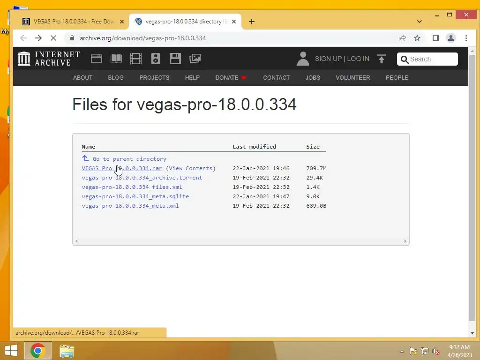Open the Images icon in header
Image resolution: width=480 pixels, height=360 pixels.
[195, 59]
